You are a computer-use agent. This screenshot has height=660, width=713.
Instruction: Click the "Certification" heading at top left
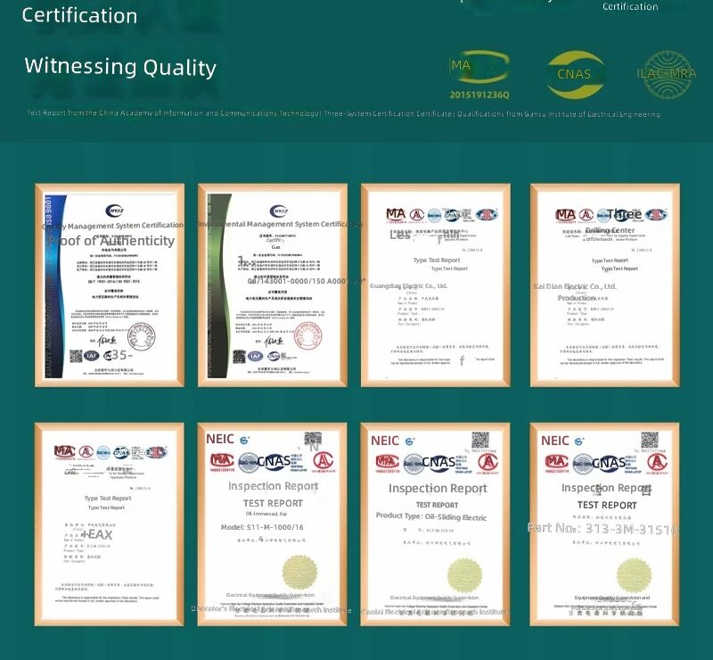point(79,15)
